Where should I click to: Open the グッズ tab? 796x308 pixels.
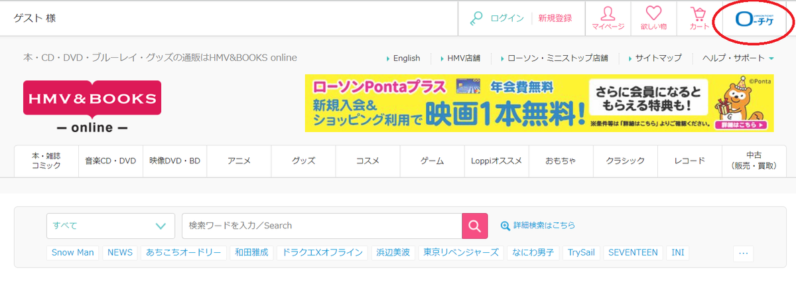click(x=303, y=161)
